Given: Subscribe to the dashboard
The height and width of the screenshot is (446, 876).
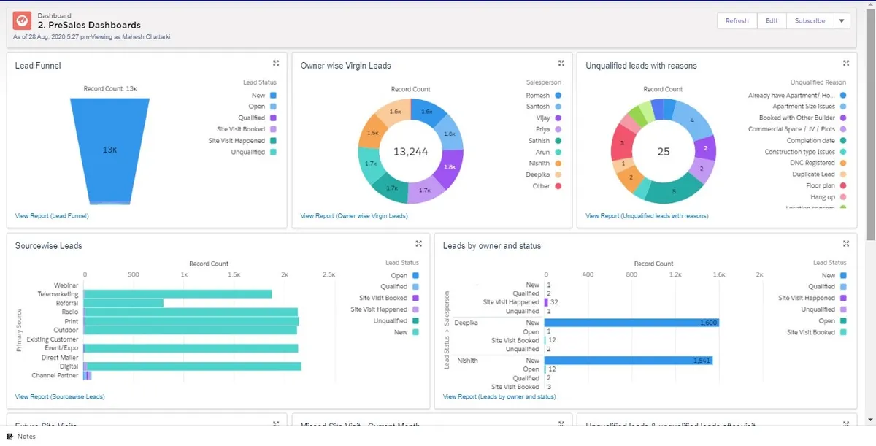Looking at the screenshot, I should (810, 21).
